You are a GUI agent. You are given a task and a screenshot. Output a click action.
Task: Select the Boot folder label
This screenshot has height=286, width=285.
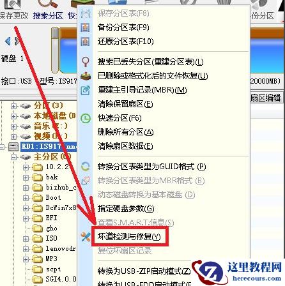(53, 198)
